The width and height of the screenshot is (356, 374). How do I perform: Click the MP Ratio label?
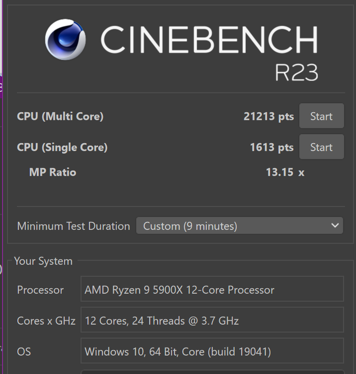point(52,172)
